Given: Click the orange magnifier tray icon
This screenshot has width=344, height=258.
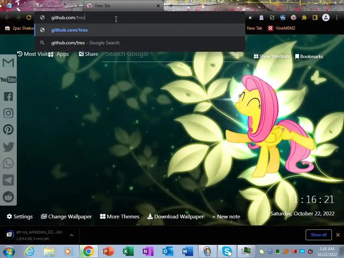Looking at the screenshot, I should click(286, 251).
